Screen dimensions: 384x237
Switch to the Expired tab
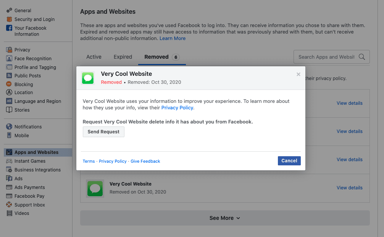(x=123, y=57)
